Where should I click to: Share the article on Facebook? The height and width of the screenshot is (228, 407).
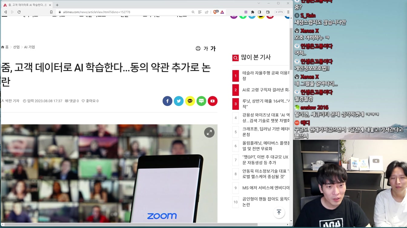tap(167, 101)
